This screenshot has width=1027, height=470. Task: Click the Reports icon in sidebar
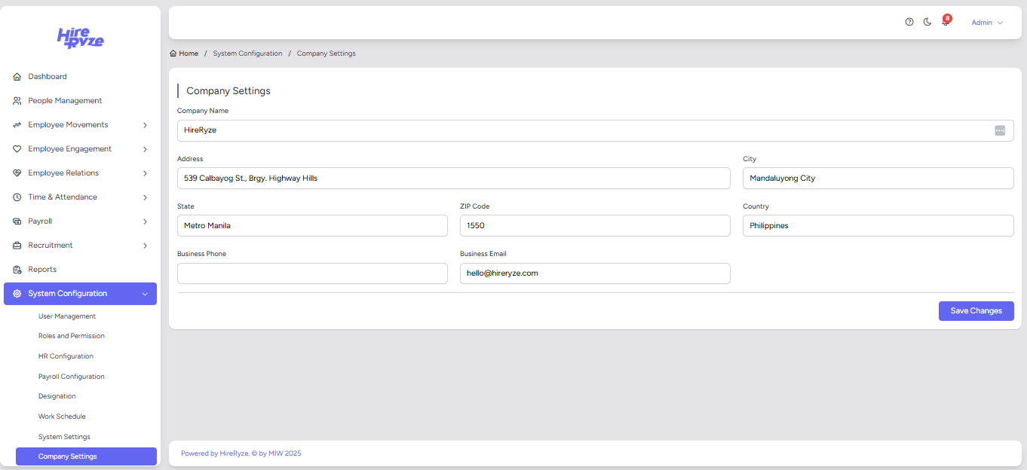17,270
